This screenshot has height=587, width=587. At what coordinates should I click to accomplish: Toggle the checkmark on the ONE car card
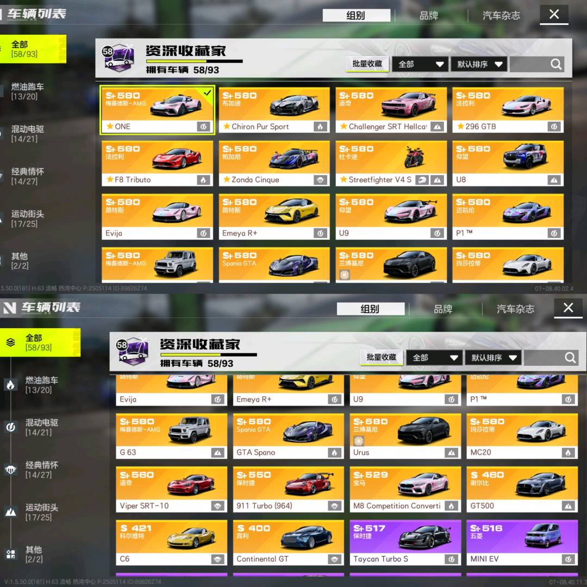(x=208, y=92)
